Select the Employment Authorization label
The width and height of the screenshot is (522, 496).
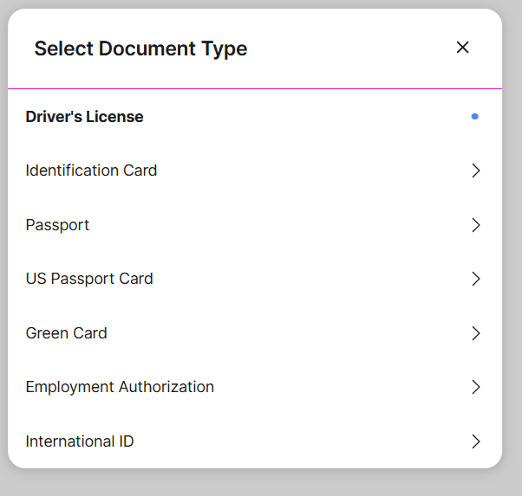click(x=120, y=387)
